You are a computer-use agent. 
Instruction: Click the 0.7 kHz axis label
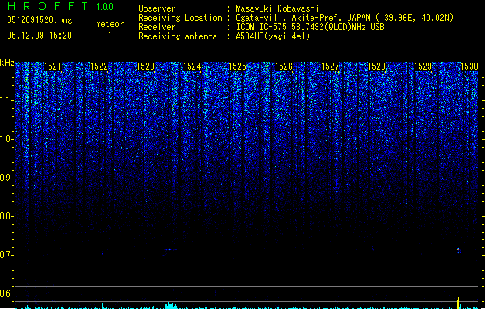point(6,255)
